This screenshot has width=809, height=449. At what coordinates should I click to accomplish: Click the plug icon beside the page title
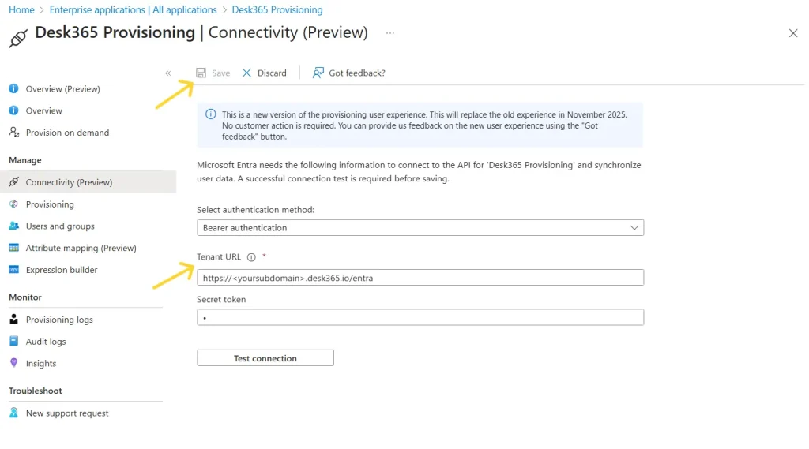[x=18, y=38]
